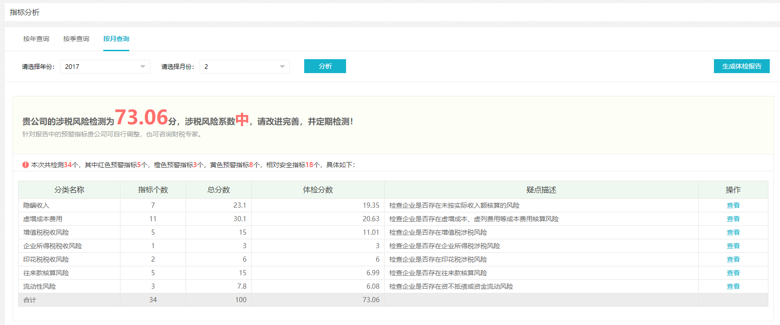
Task: Click the hint text 针对报告中的预警指标
Action: [x=113, y=134]
